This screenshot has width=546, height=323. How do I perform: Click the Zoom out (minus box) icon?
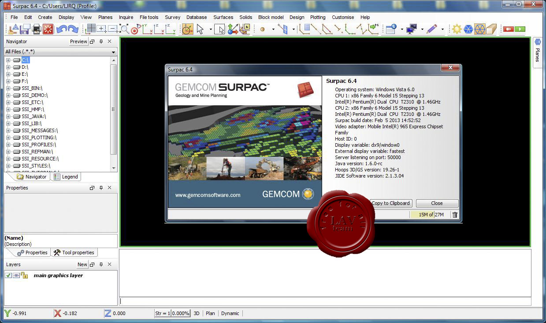(x=113, y=29)
